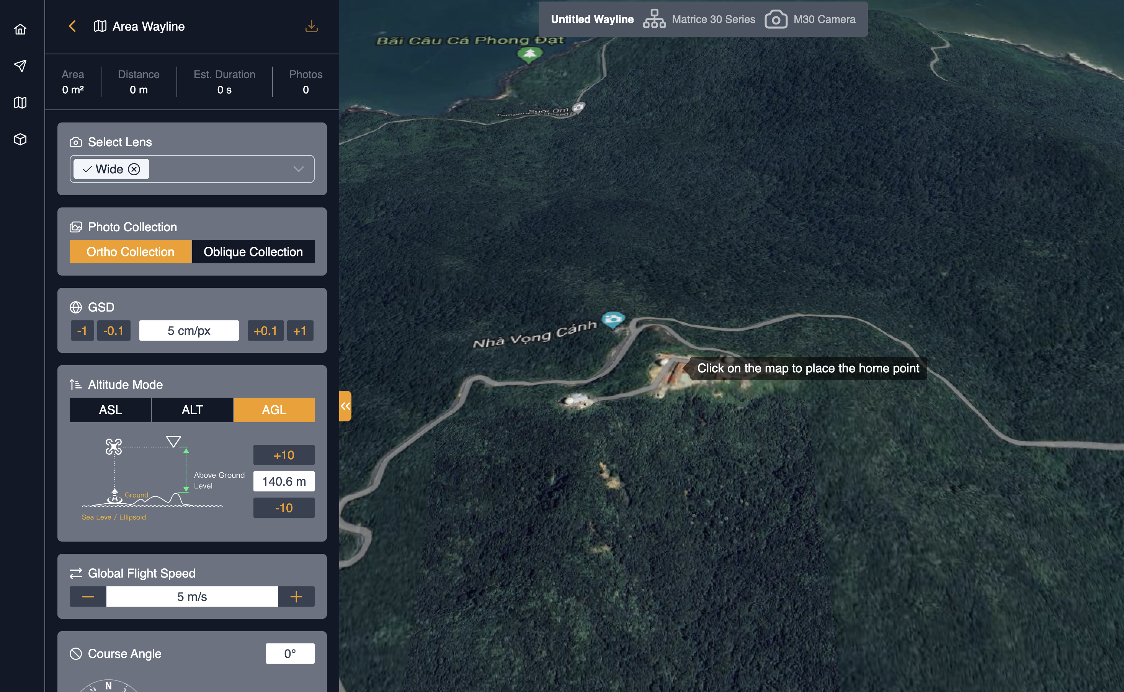Click the M30 Camera icon
1124x692 pixels.
pyautogui.click(x=776, y=19)
